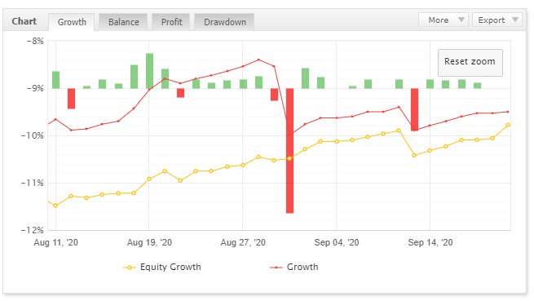Click the Export dropdown arrow

tap(515, 20)
